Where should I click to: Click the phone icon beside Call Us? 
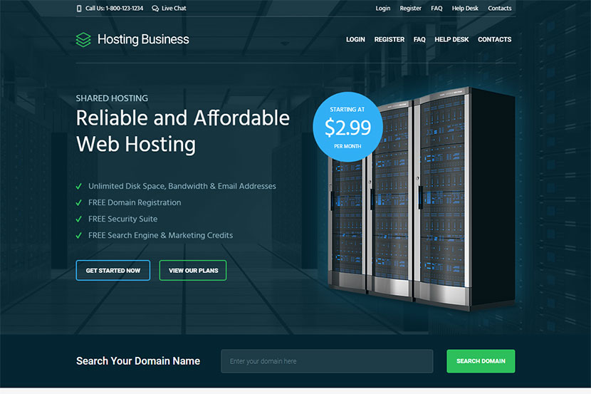pyautogui.click(x=79, y=9)
